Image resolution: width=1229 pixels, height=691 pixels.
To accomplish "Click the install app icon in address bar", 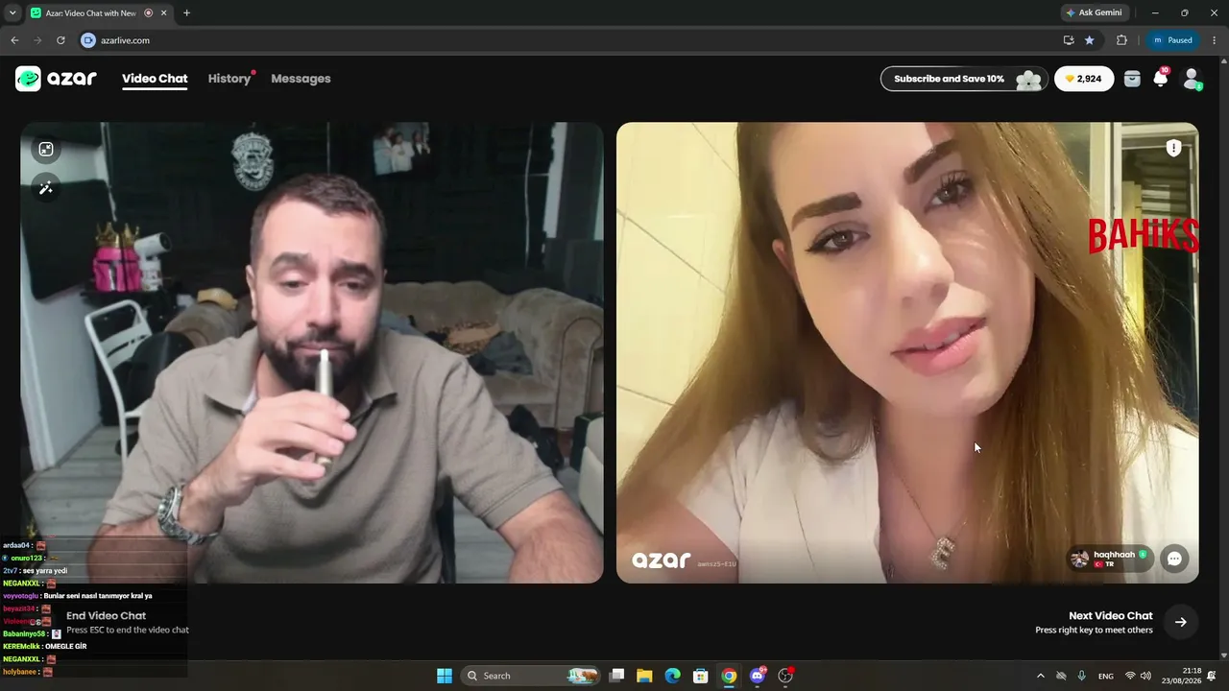I will coord(1069,40).
